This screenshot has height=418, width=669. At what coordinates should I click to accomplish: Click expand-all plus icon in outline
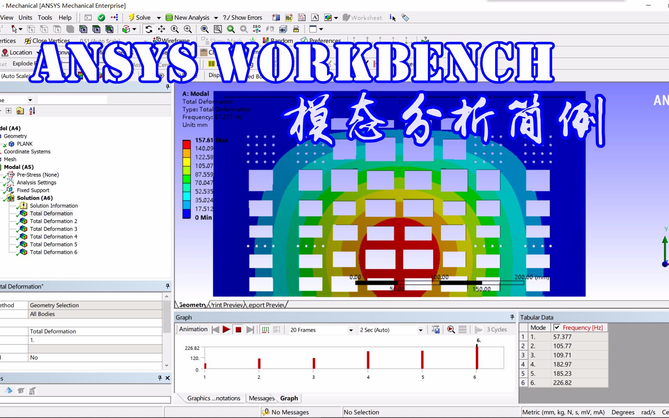(9, 111)
